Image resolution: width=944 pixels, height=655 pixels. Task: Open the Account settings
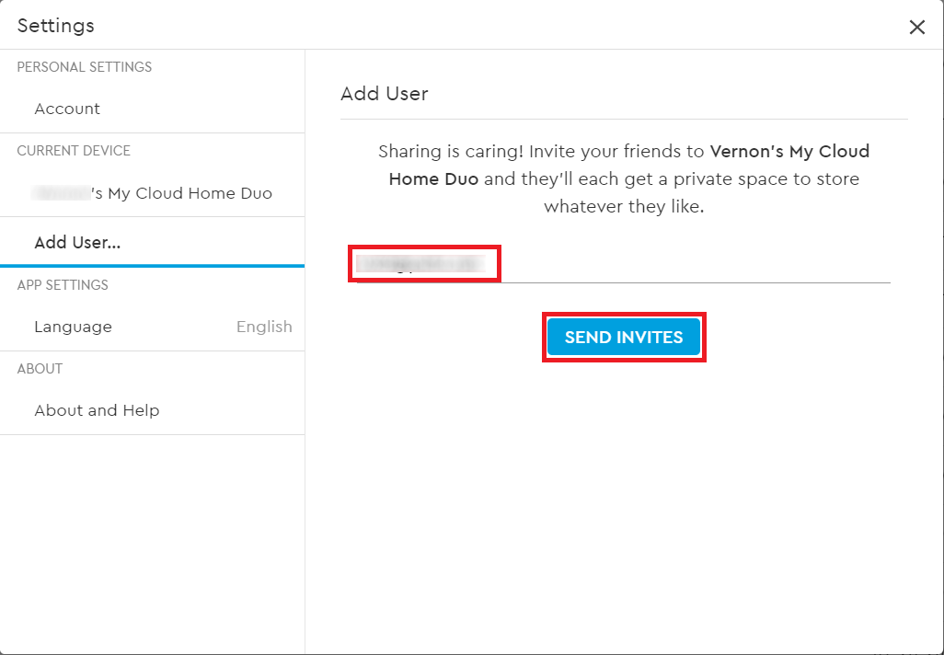click(x=153, y=109)
